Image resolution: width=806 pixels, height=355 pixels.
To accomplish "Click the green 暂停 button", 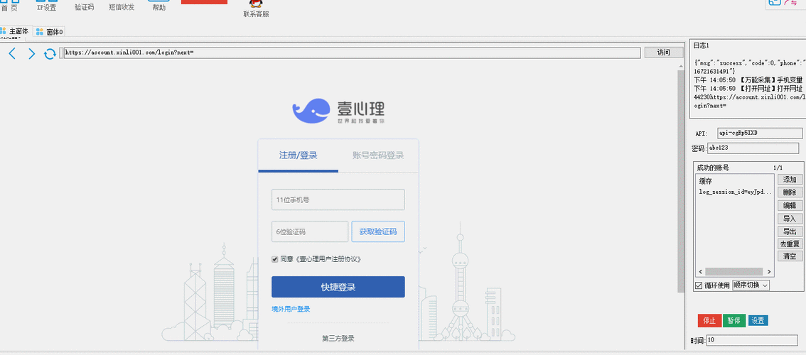I will (734, 321).
